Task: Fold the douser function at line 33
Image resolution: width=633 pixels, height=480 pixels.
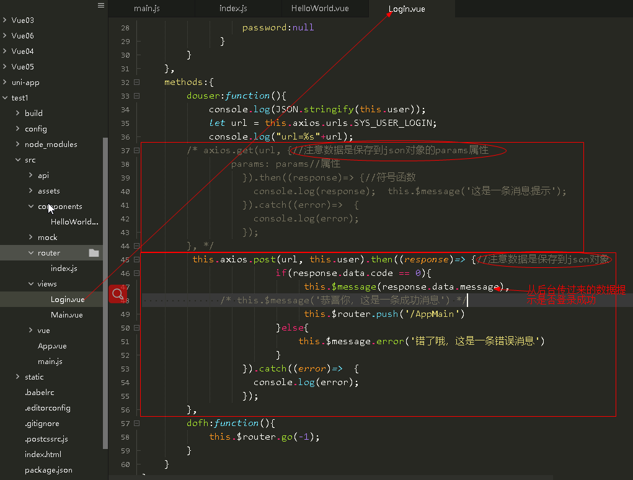Action: [x=136, y=96]
